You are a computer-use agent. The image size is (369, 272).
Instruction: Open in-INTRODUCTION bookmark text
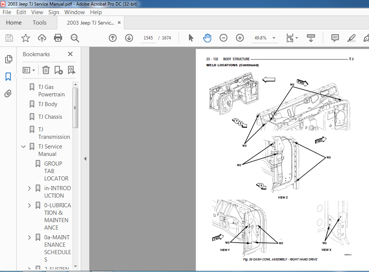(57, 192)
